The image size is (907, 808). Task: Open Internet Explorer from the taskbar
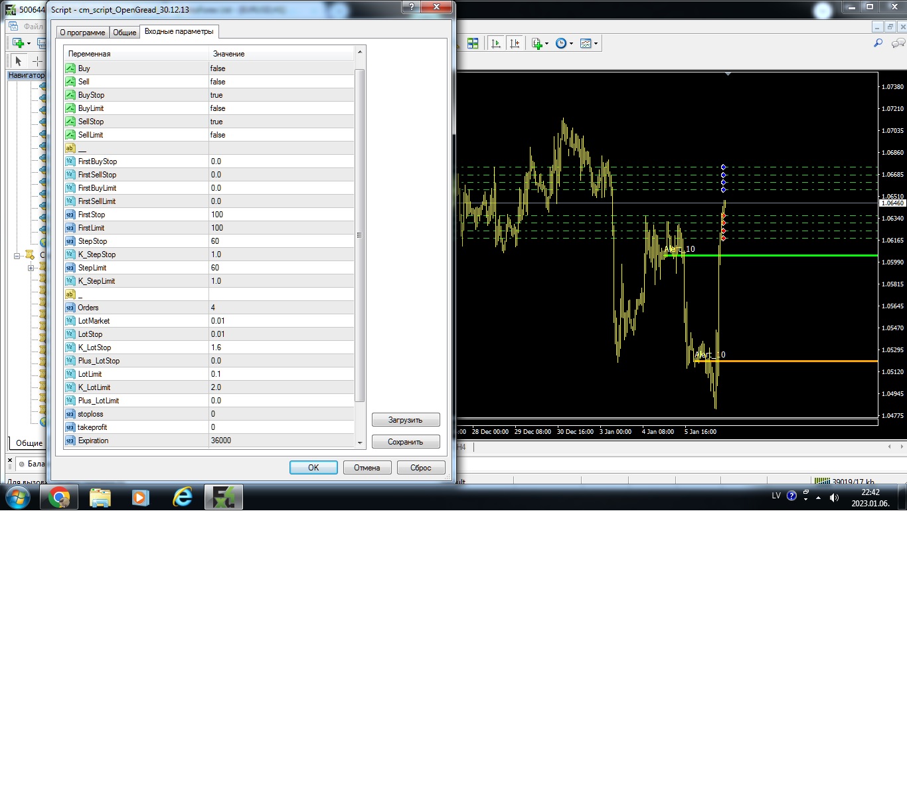tap(182, 497)
